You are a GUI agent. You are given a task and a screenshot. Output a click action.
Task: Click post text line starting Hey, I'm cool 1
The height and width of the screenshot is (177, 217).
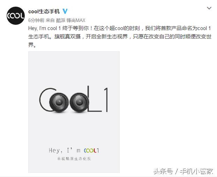coord(120,28)
